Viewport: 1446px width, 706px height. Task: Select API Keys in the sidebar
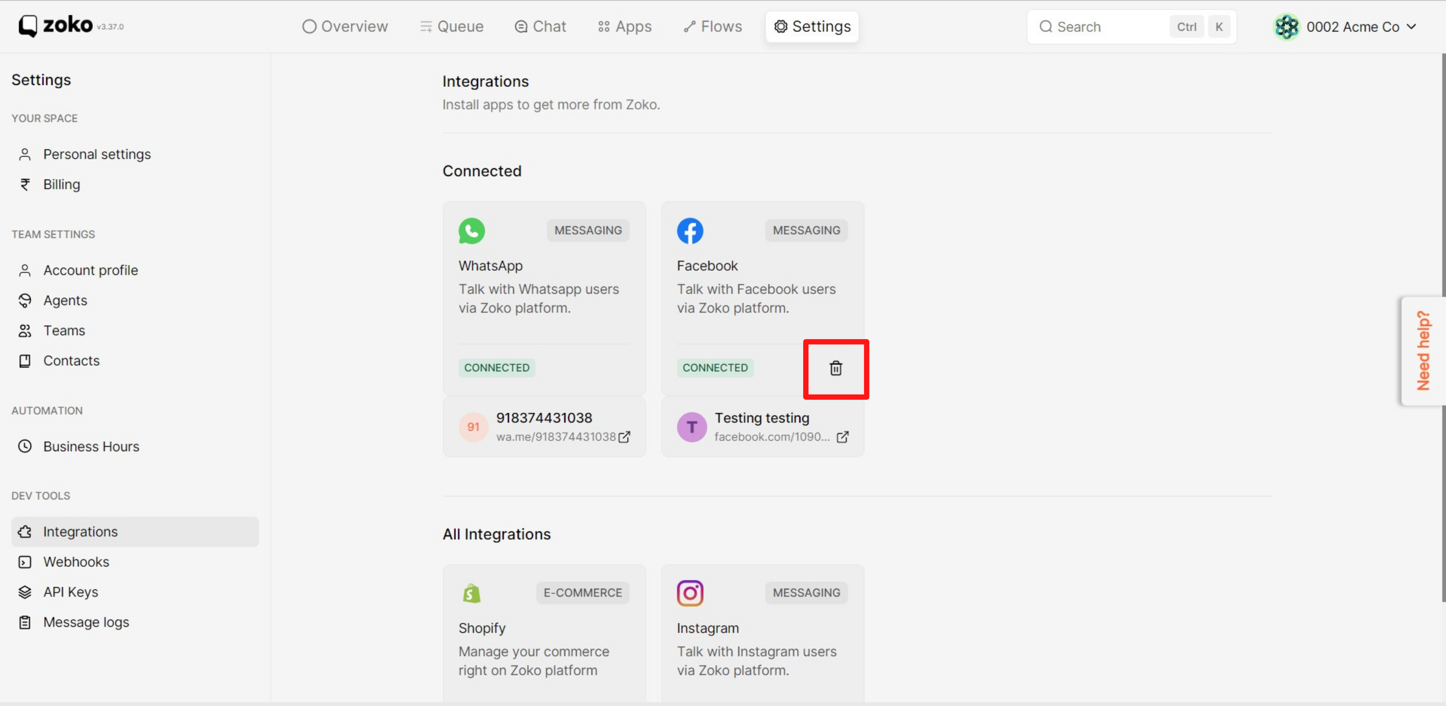[x=70, y=592]
